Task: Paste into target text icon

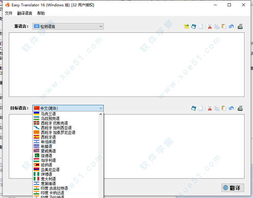Action: [224, 108]
